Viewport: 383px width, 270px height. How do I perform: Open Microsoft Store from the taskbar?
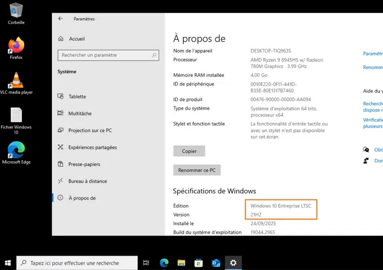pyautogui.click(x=199, y=263)
